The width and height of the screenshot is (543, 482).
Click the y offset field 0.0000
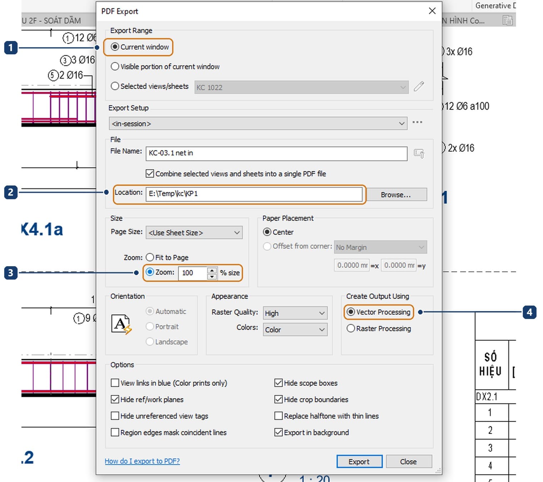pyautogui.click(x=399, y=265)
